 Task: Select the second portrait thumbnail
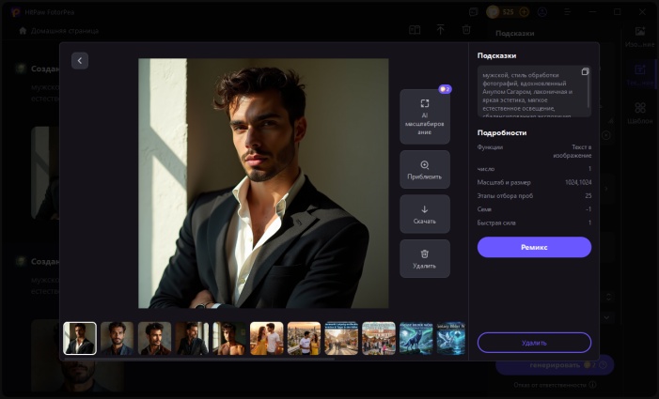[x=117, y=338]
